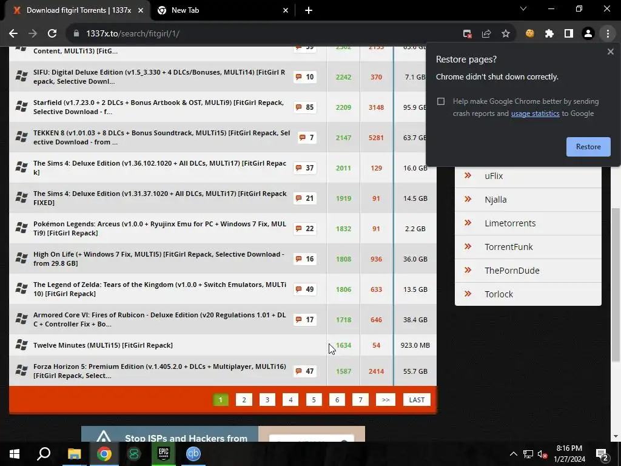
Task: Toggle Chrome side panel icon
Action: coord(569,34)
